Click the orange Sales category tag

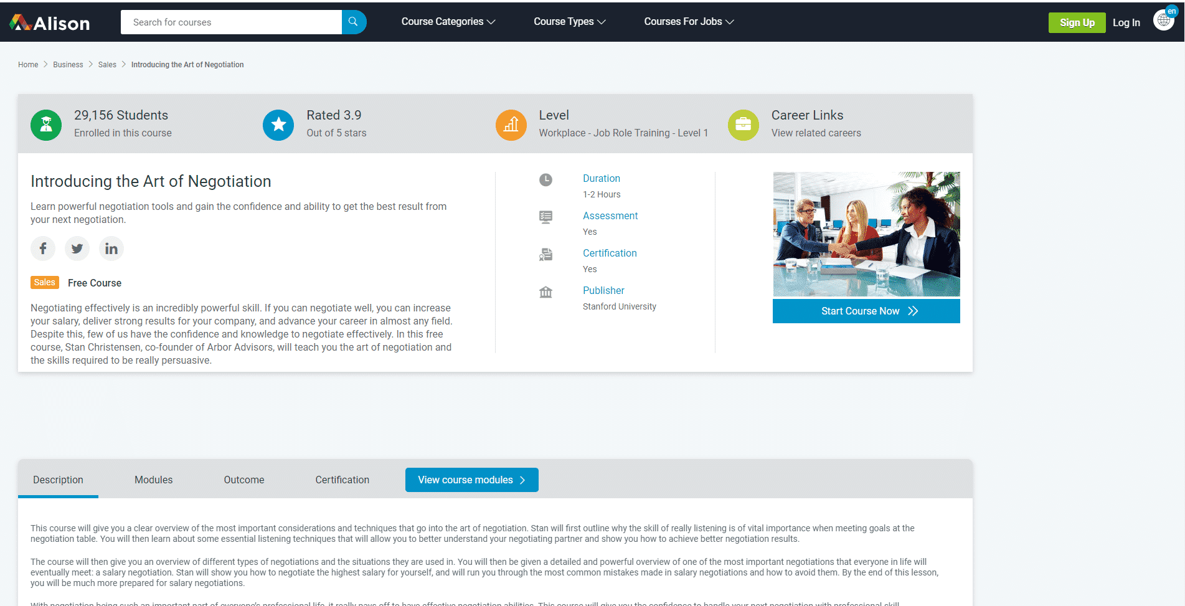point(45,282)
